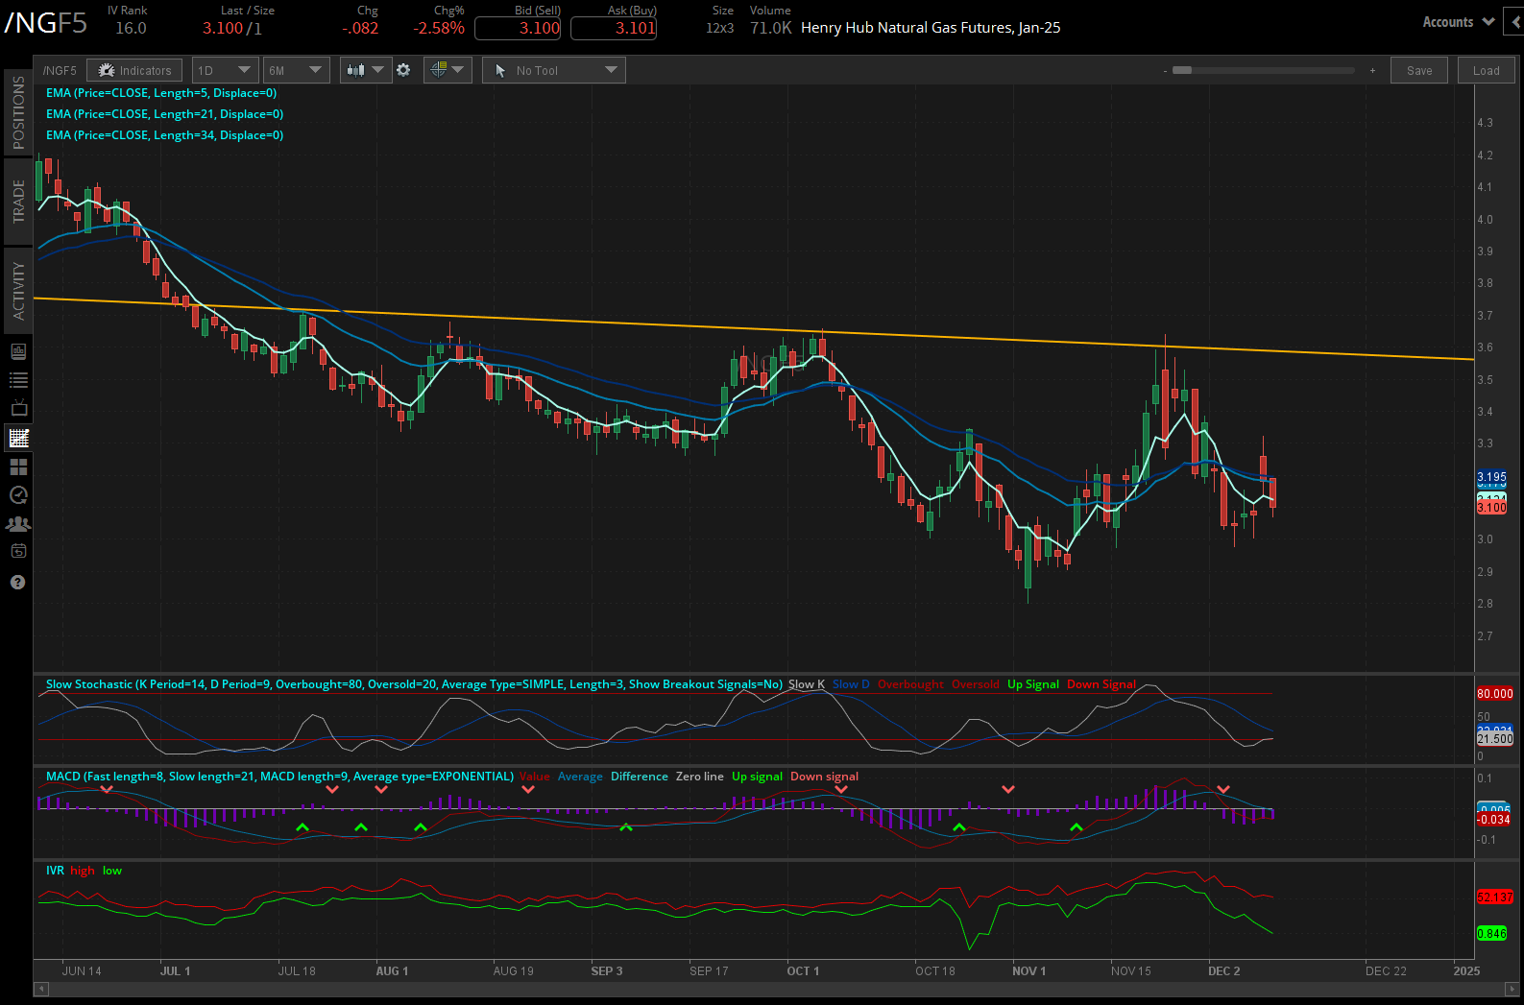Open the community people icon
Screen dimensions: 1524x1005
click(18, 524)
